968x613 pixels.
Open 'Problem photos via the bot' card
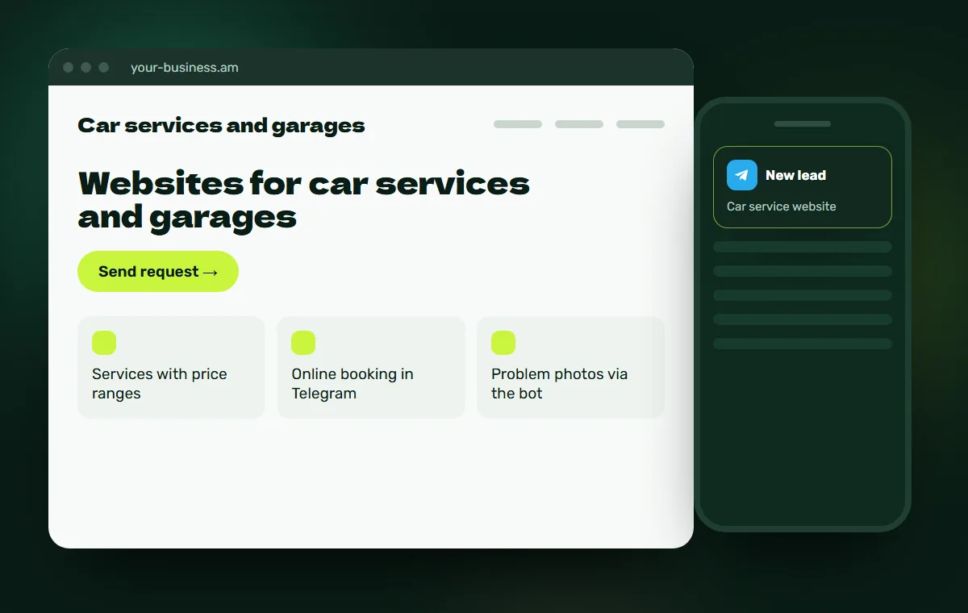point(570,367)
